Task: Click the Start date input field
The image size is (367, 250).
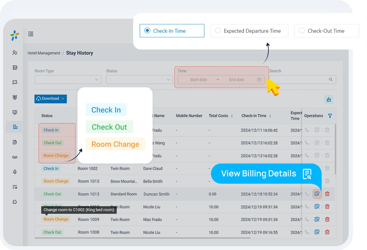Action: (x=198, y=80)
